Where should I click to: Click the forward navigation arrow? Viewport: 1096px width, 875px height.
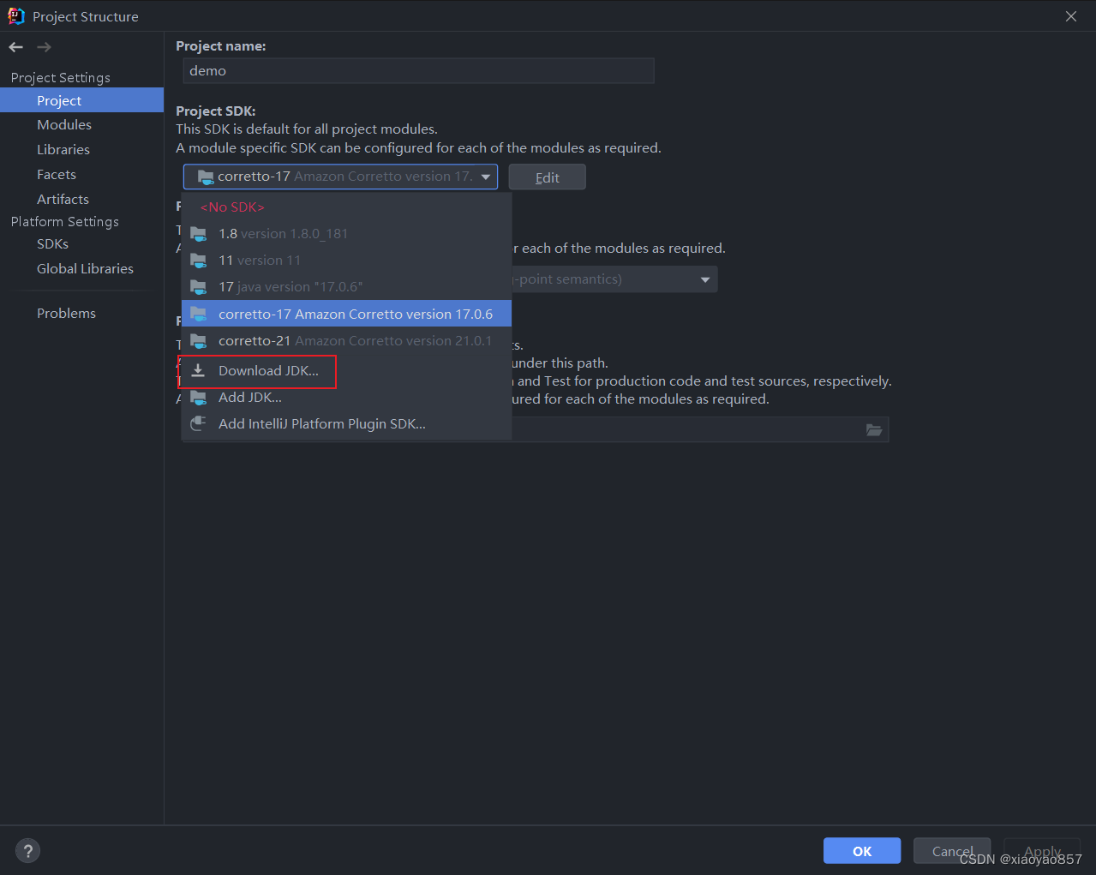coord(44,47)
